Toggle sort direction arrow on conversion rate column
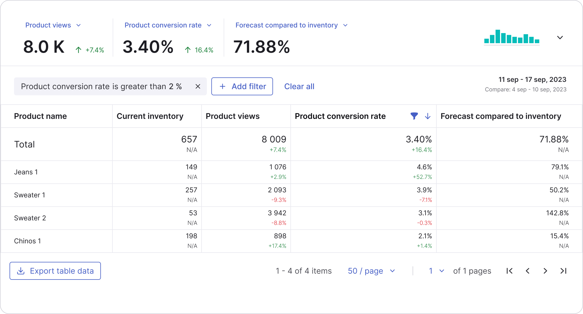 click(x=427, y=116)
